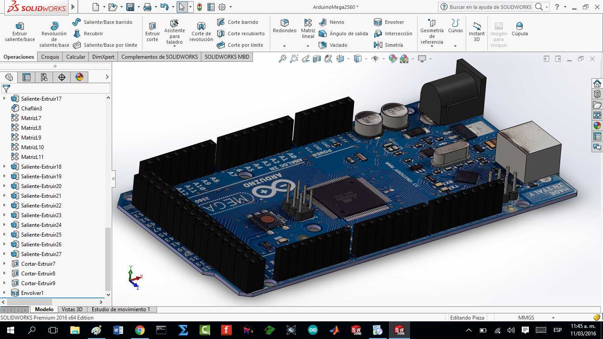Choose the Matriz lineal pattern tool

coord(308,29)
